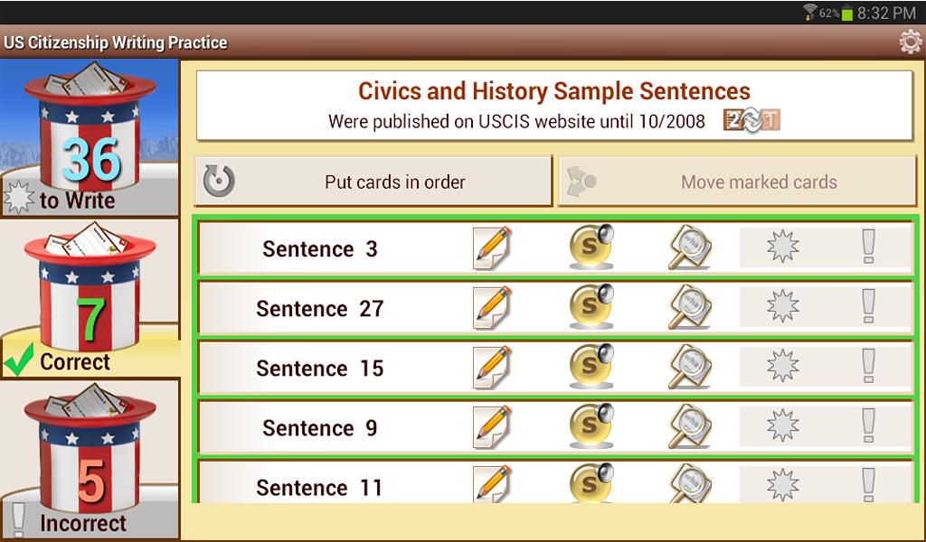Tap the battery status icon
Image resolution: width=926 pixels, height=542 pixels.
[x=846, y=14]
